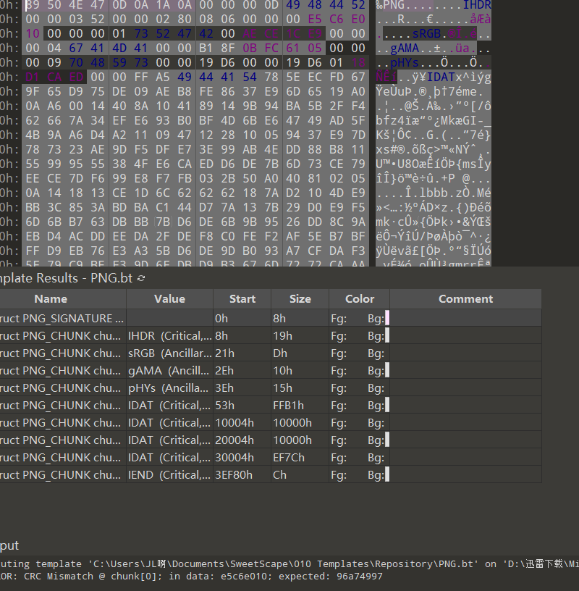Click background color swatch of IEND row
Image resolution: width=579 pixels, height=591 pixels.
coord(387,474)
